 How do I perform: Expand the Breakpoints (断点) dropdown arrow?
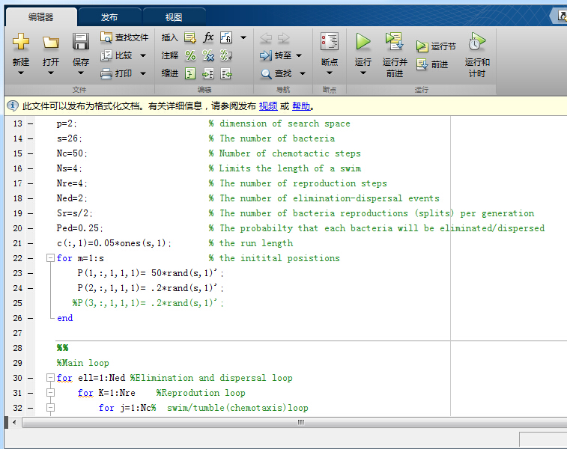point(330,73)
